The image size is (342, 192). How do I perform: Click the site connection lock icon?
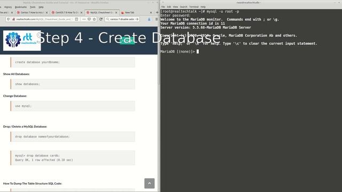point(13,19)
